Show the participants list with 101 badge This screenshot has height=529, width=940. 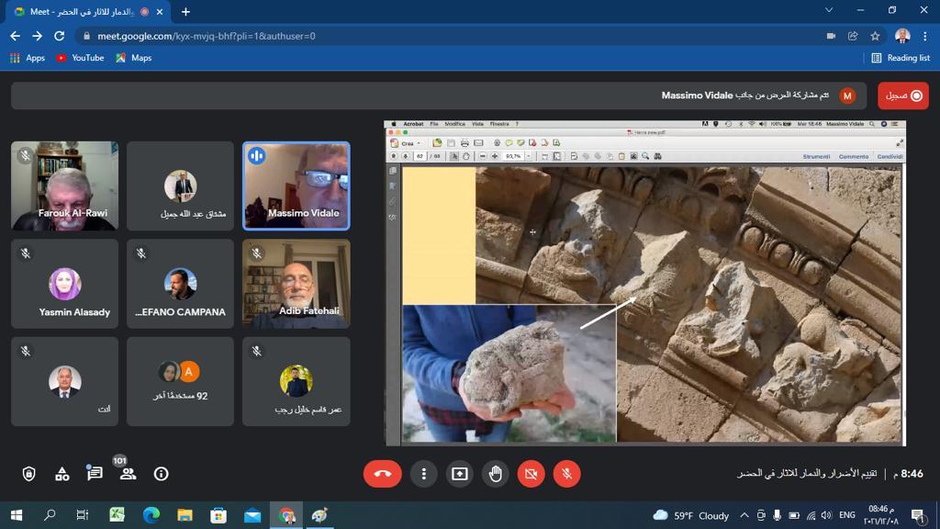(128, 474)
